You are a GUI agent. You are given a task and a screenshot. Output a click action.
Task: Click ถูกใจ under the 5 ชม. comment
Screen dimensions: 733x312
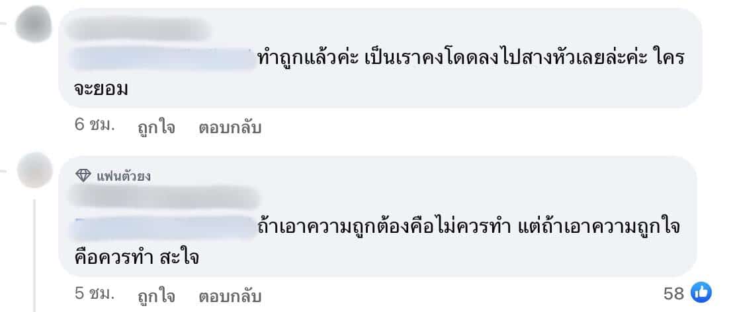pyautogui.click(x=157, y=296)
